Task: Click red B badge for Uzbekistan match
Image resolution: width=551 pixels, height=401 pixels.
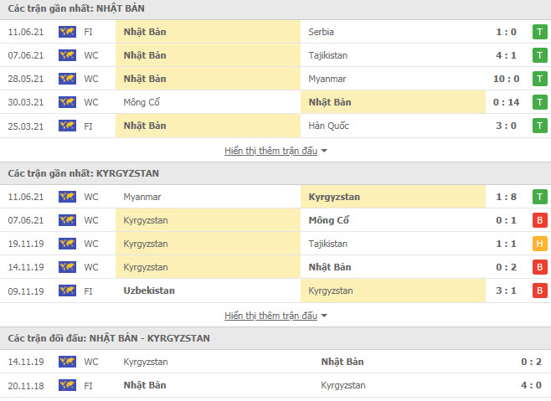Action: (x=540, y=290)
